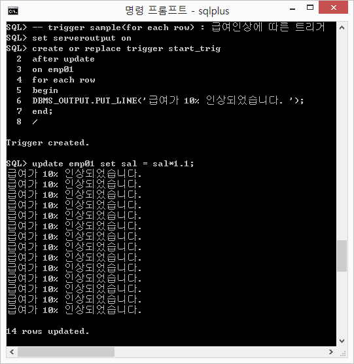Minimize the sqlplus window

[292, 9]
